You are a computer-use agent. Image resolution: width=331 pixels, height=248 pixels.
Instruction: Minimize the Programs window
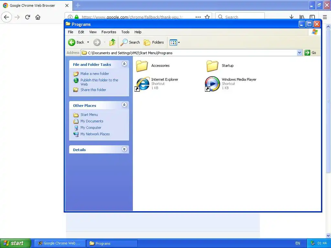[x=302, y=24]
